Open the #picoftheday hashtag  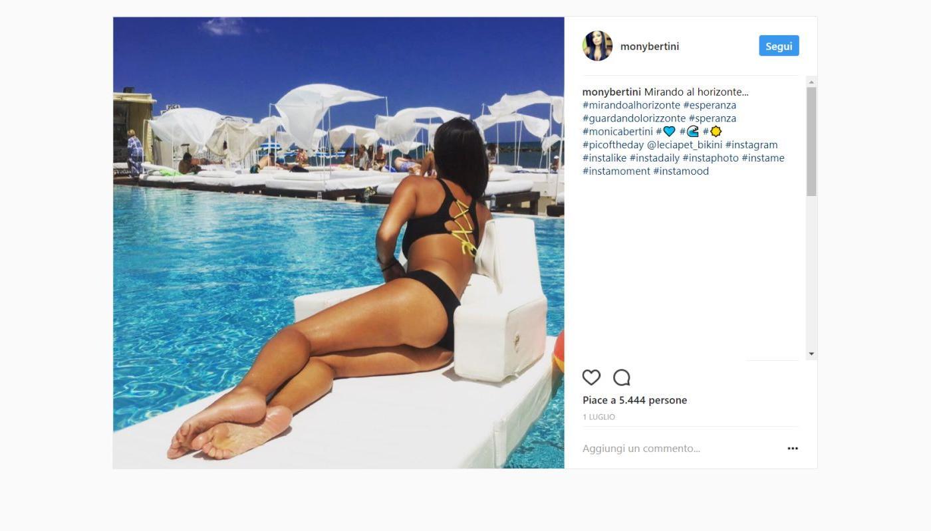click(x=613, y=145)
